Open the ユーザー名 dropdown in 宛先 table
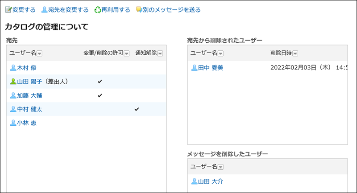 coord(40,53)
